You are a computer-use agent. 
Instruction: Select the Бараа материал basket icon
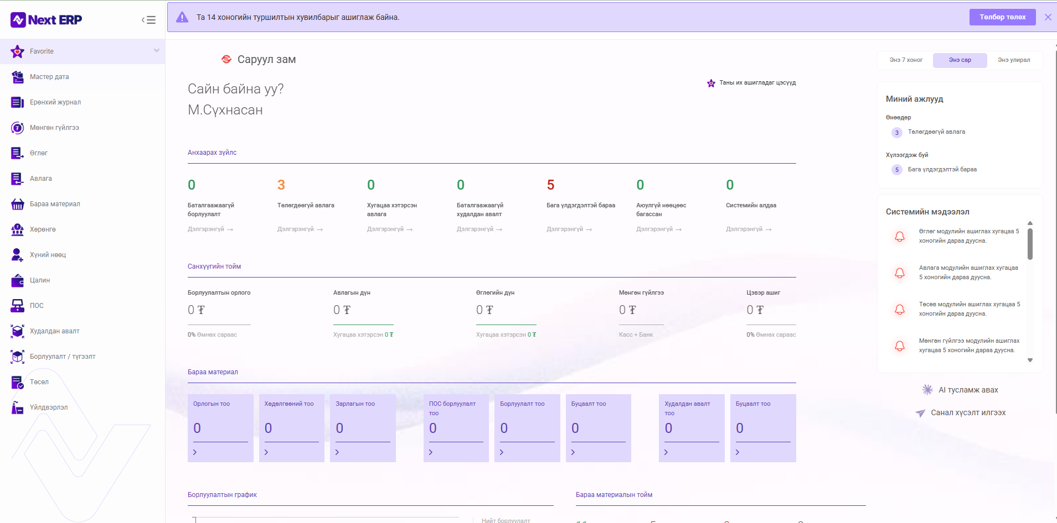click(x=18, y=204)
